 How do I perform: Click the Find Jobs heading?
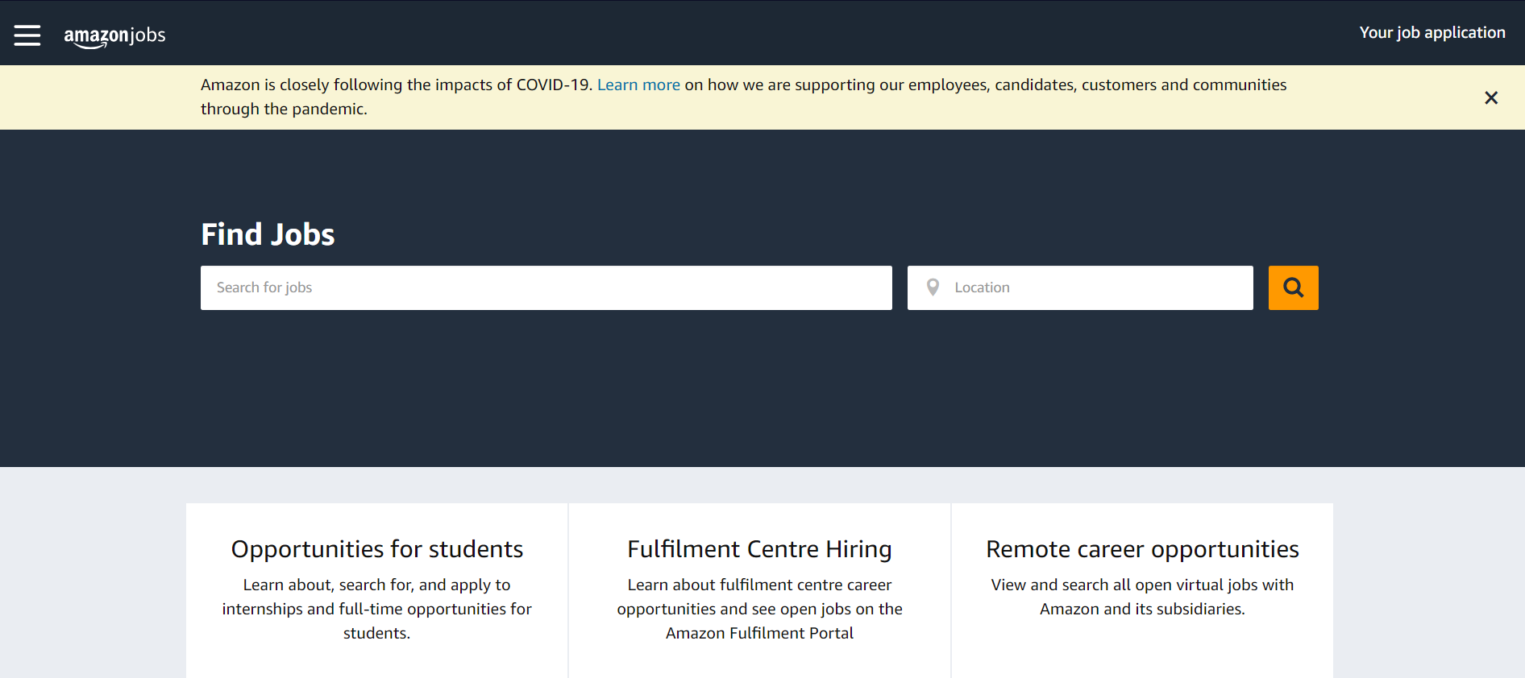click(x=268, y=234)
